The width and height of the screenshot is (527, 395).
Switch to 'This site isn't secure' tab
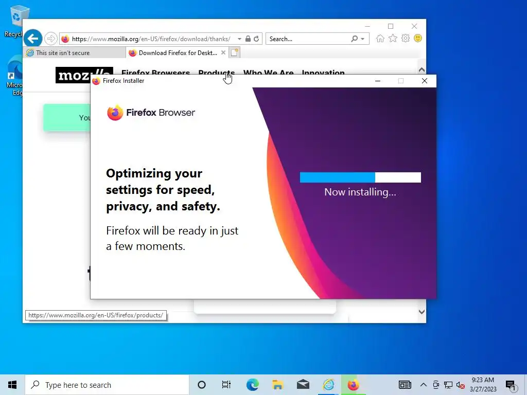(74, 53)
